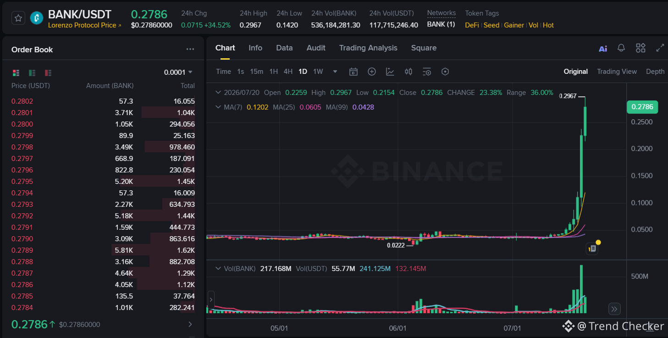
Task: Click the Seed token tag
Action: (491, 25)
